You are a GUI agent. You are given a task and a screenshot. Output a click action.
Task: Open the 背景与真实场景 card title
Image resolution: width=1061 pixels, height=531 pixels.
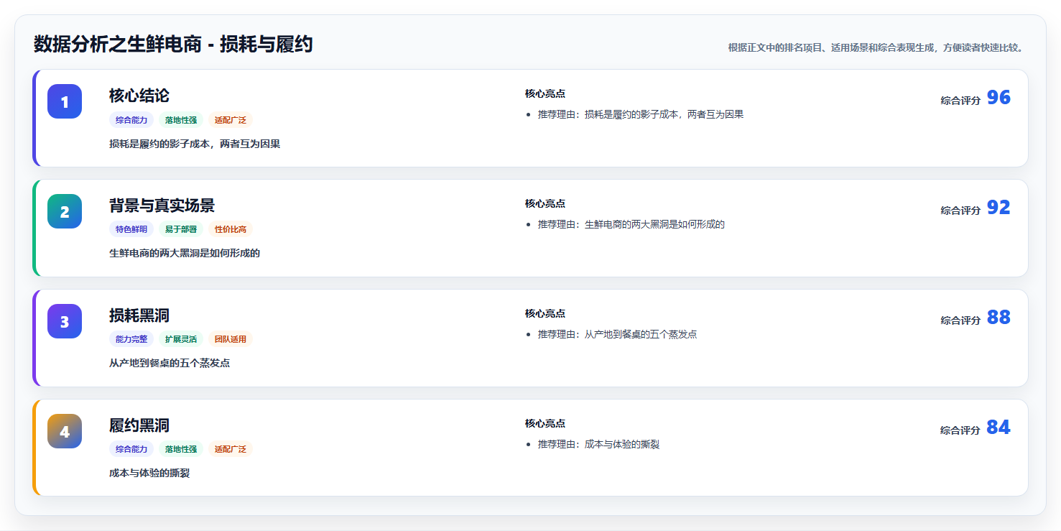pos(162,206)
